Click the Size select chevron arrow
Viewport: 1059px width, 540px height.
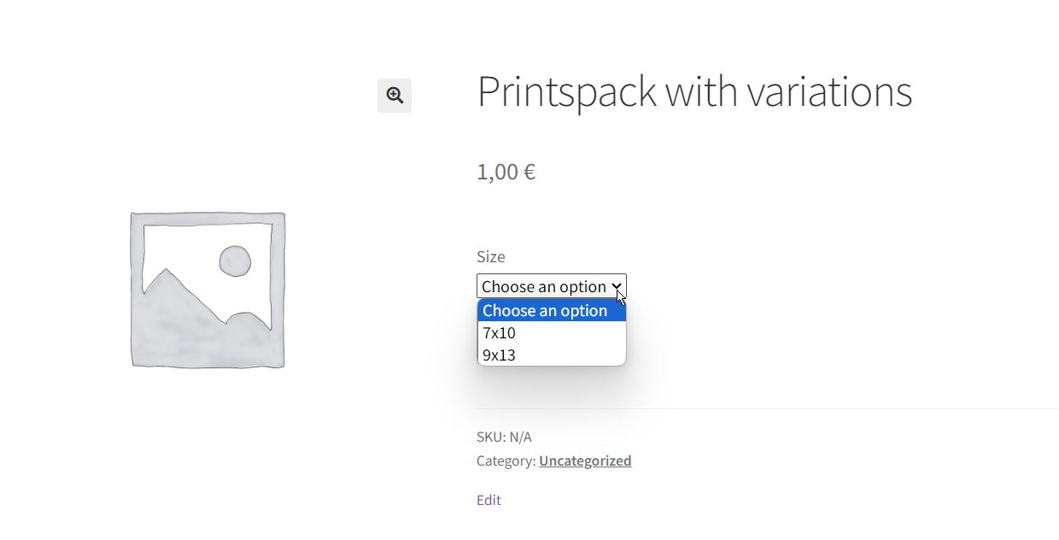(617, 286)
